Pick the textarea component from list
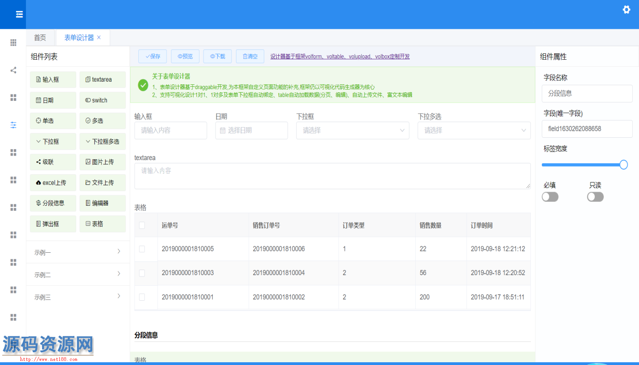The image size is (639, 365). point(103,79)
